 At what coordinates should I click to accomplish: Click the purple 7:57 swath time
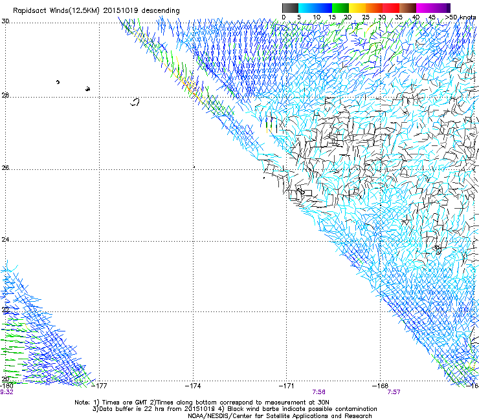[394, 392]
